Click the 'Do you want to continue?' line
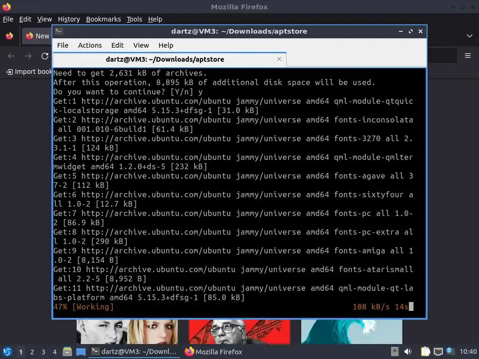Viewport: 479px width, 359px height. point(128,92)
